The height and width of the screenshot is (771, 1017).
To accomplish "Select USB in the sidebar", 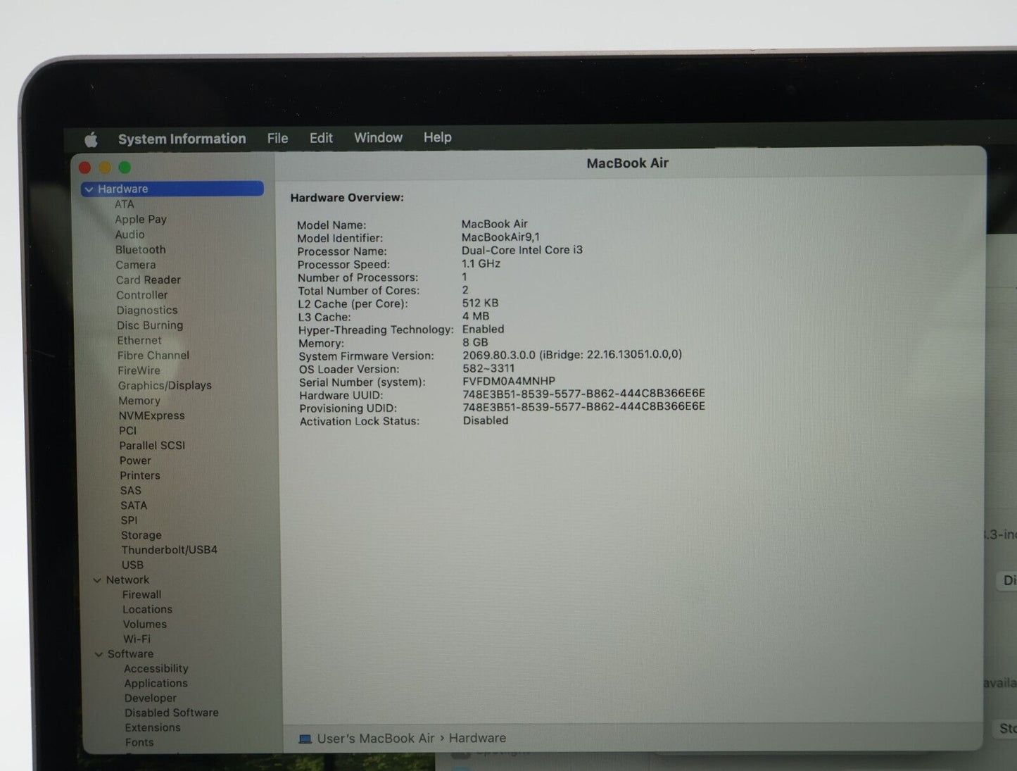I will click(132, 565).
